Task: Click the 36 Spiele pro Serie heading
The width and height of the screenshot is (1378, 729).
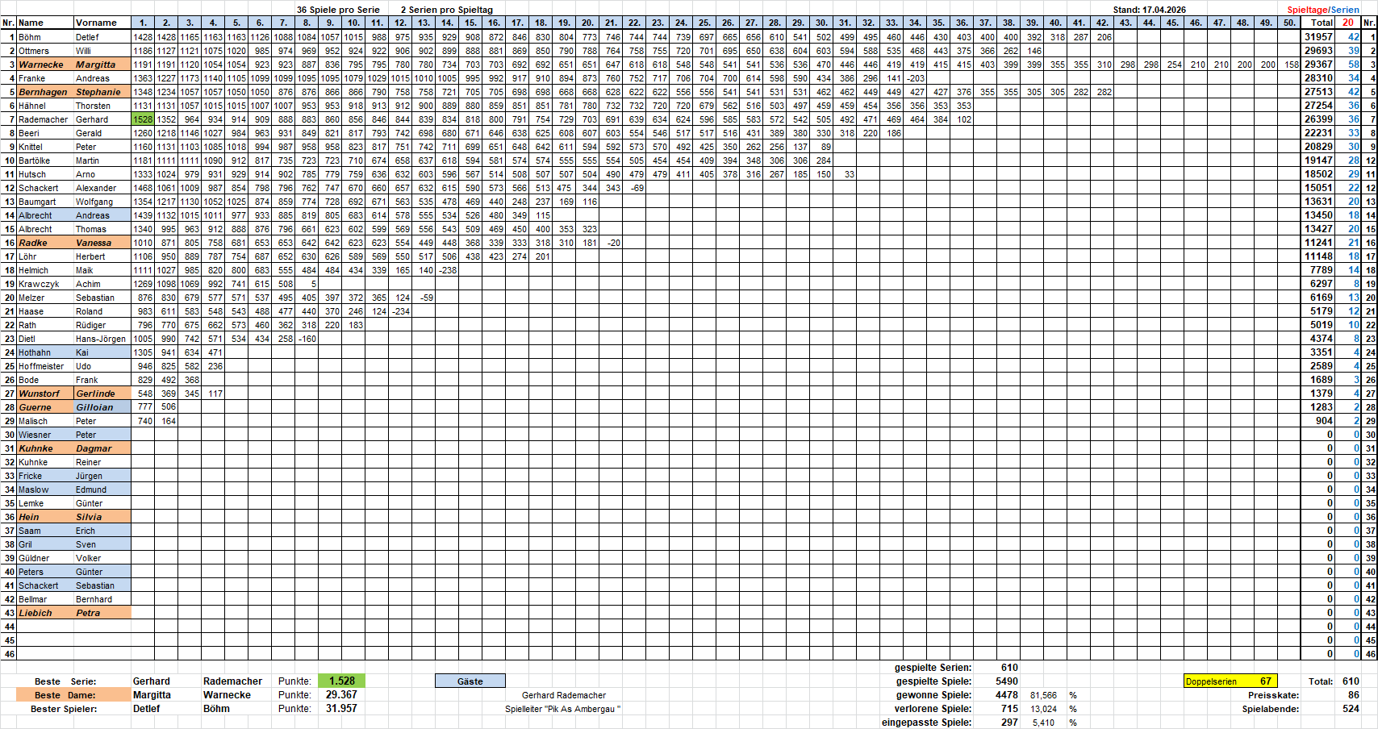Action: point(338,10)
